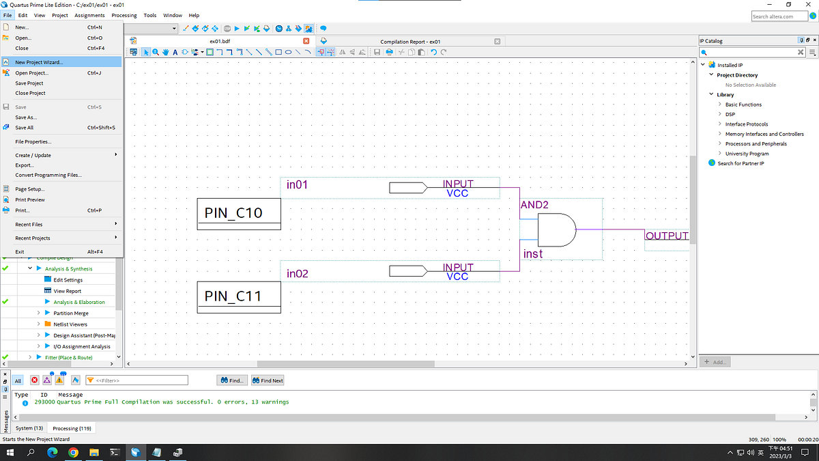Image resolution: width=819 pixels, height=461 pixels.
Task: Open the compilation flow dropdown at top left
Action: 173,29
